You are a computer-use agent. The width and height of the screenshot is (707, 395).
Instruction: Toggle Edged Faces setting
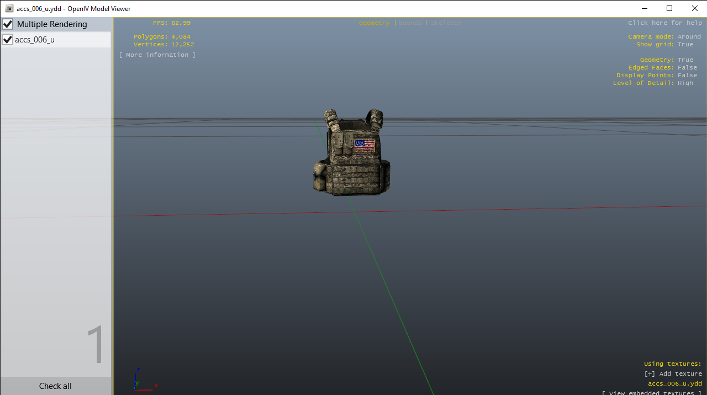[x=687, y=68]
